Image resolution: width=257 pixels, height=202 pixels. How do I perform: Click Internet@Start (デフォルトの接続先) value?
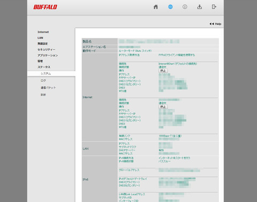click(178, 64)
